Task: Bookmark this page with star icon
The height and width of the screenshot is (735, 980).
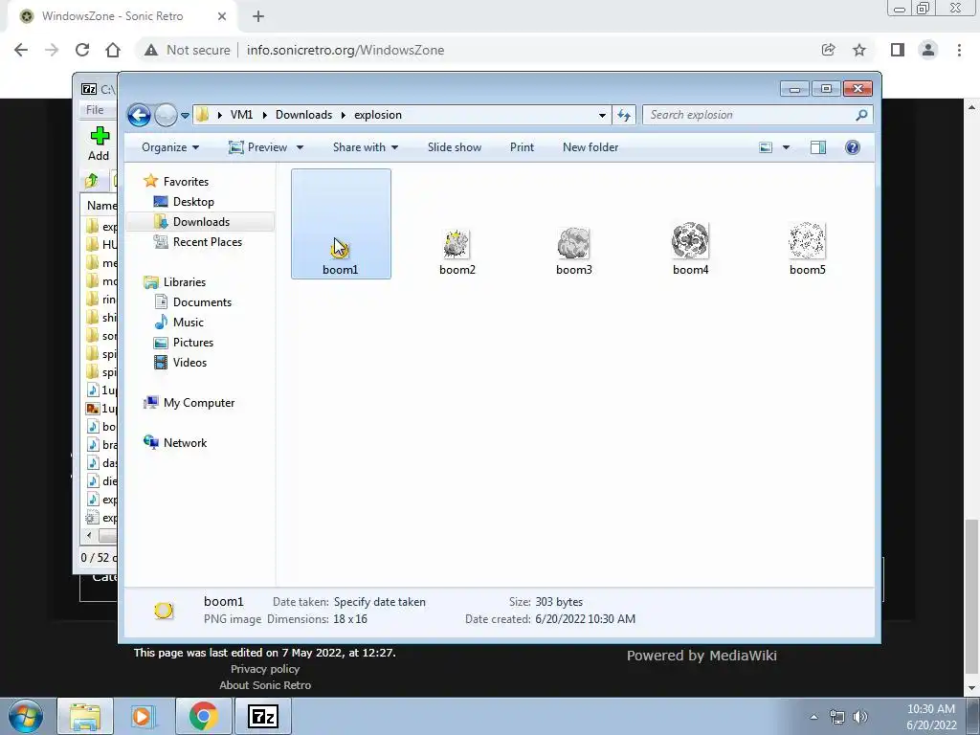Action: pos(859,50)
